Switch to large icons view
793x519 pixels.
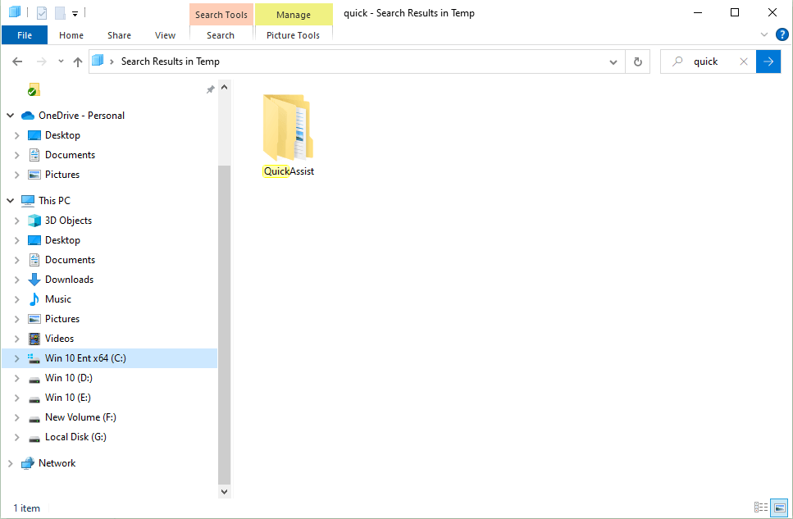coord(779,508)
